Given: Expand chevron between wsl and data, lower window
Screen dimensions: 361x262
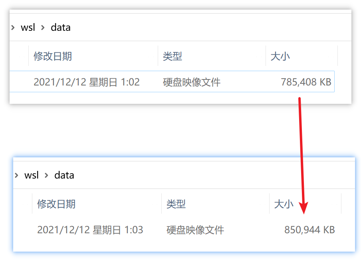Looking at the screenshot, I should click(46, 175).
